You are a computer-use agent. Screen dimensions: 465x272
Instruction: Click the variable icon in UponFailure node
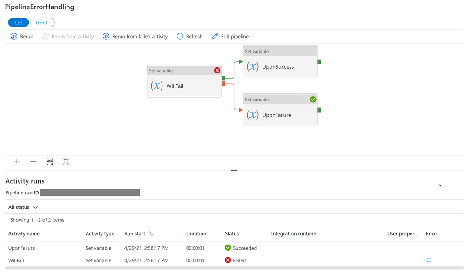pos(252,115)
